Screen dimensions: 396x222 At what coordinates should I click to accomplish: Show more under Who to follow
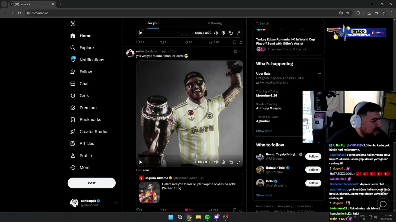(x=264, y=195)
